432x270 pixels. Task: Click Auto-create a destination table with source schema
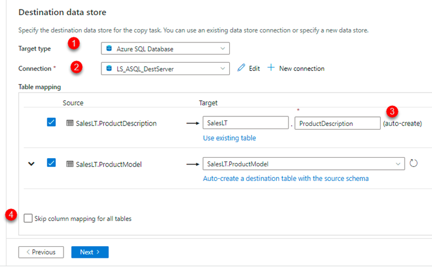286,179
